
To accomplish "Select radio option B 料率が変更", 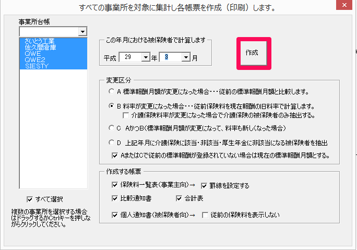I will (111, 106).
